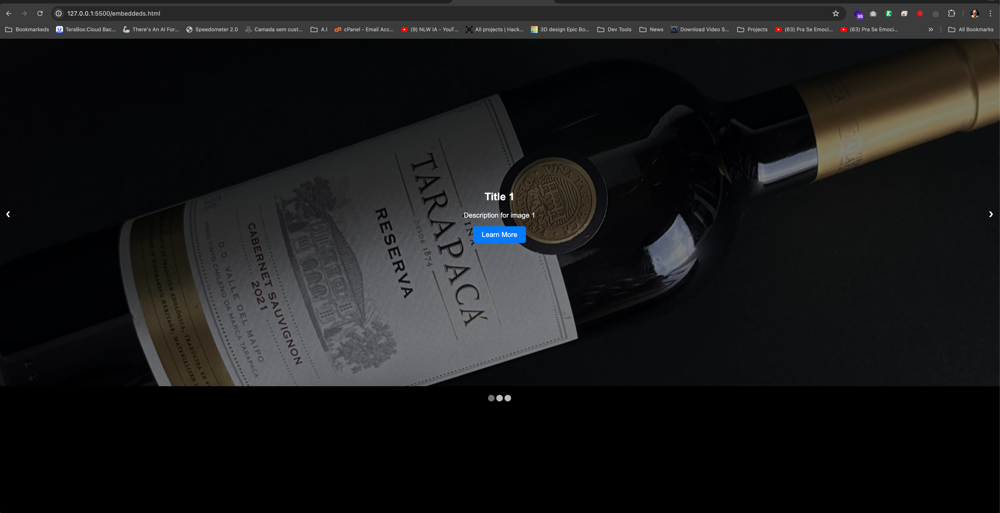Open the profile avatar menu
The width and height of the screenshot is (1000, 513).
[974, 13]
